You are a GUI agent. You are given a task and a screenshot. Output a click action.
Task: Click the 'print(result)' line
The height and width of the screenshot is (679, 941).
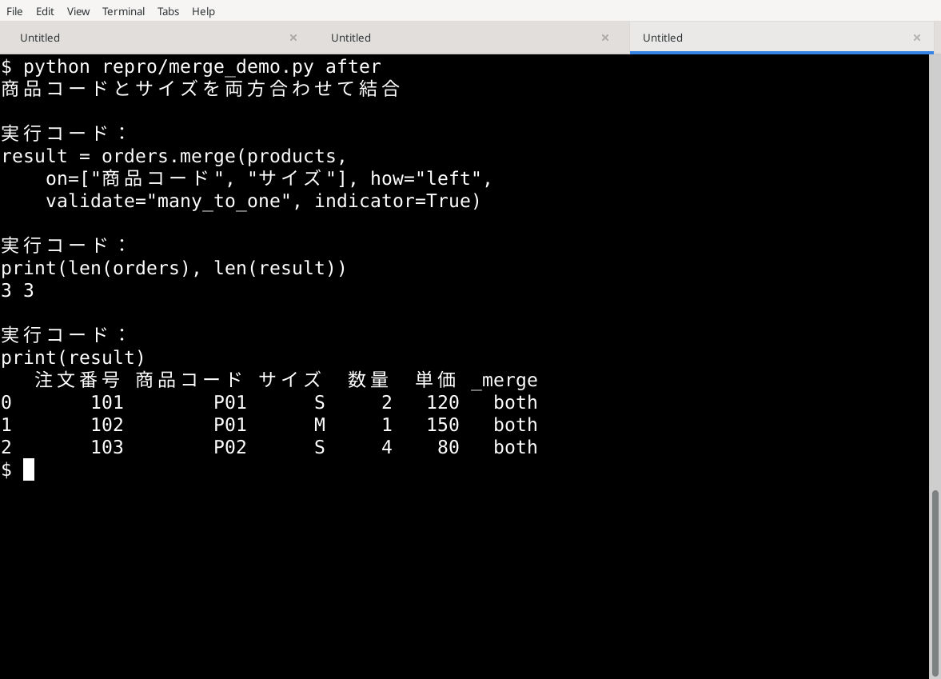point(74,357)
